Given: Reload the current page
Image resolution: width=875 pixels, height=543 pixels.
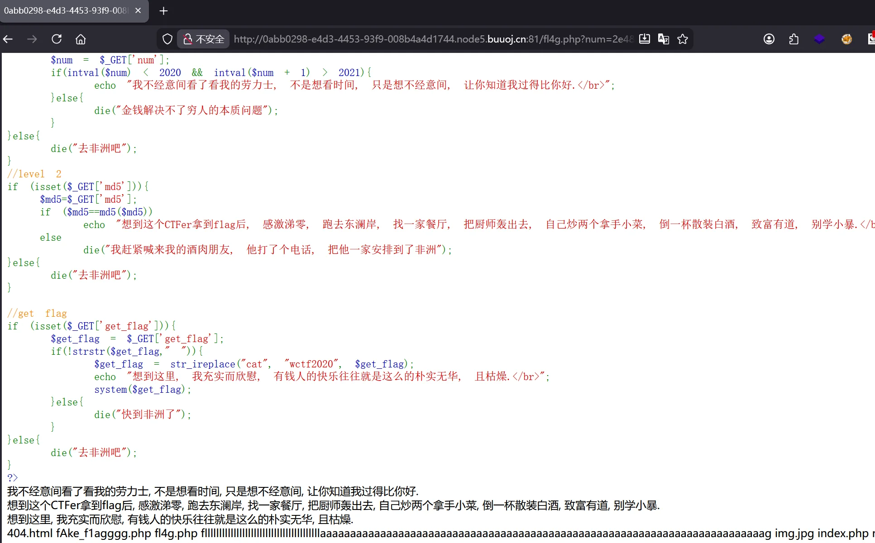Looking at the screenshot, I should 57,39.
